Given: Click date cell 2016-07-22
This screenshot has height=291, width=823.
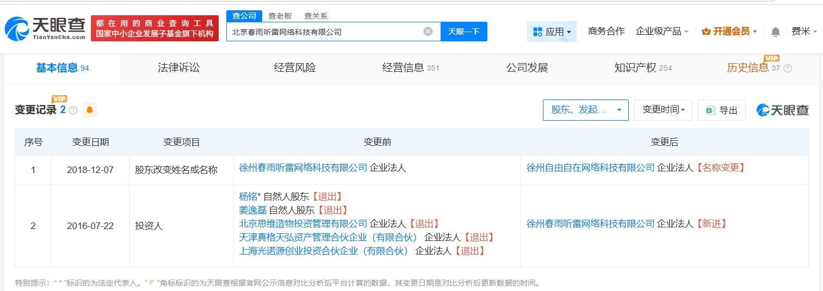Looking at the screenshot, I should coord(90,226).
